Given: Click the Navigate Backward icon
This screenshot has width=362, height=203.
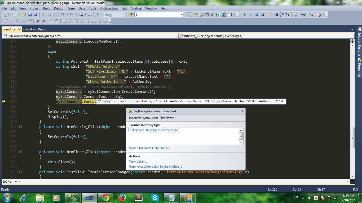Looking at the screenshot, I should 81,15.
